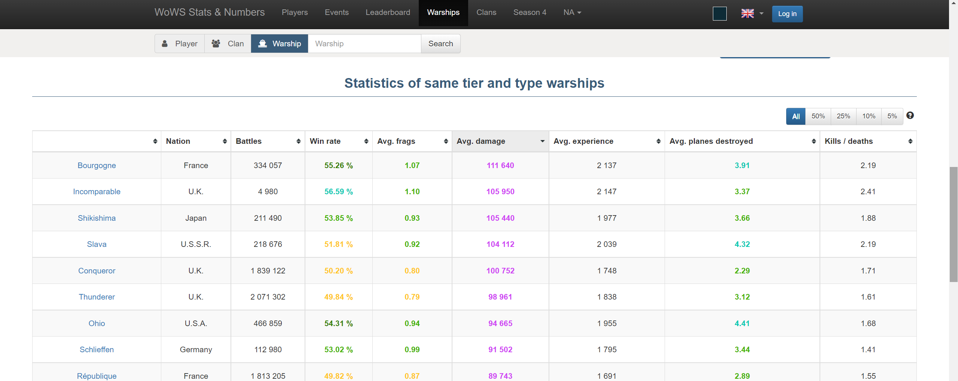This screenshot has width=958, height=381.
Task: Open the Leaderboard menu item
Action: (x=388, y=12)
